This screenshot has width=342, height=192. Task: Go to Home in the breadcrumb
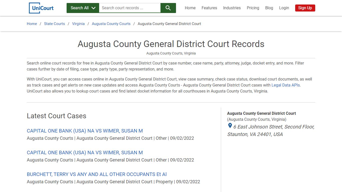coord(32,24)
